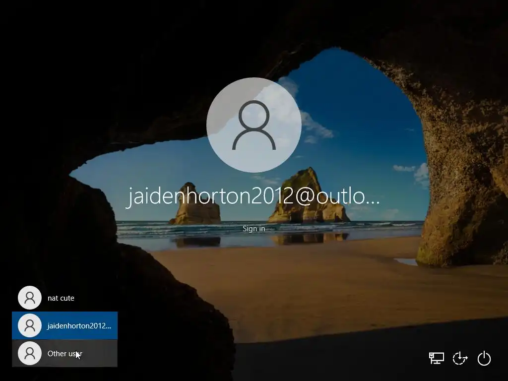Click the Sign in button
Image resolution: width=508 pixels, height=381 pixels.
[254, 229]
